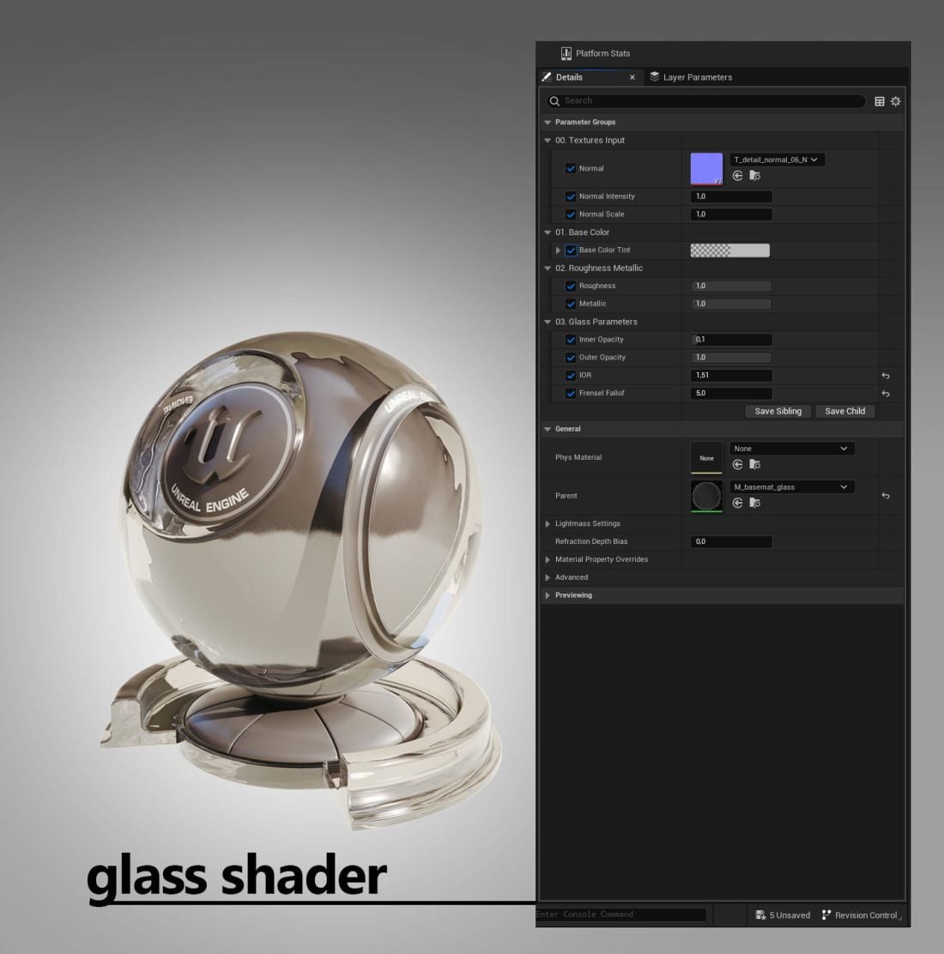Image resolution: width=944 pixels, height=954 pixels.
Task: Expand Lightmass Settings
Action: click(548, 524)
